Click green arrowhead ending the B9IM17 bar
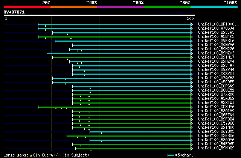Screen dimensions: 241x158 click(192, 58)
